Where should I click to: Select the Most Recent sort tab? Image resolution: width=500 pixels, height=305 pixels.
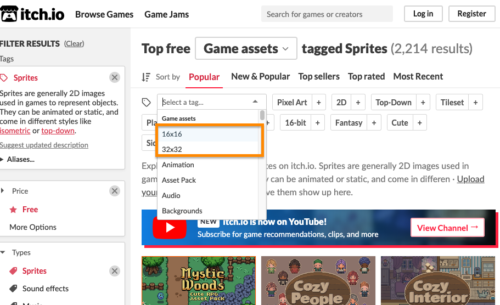418,77
